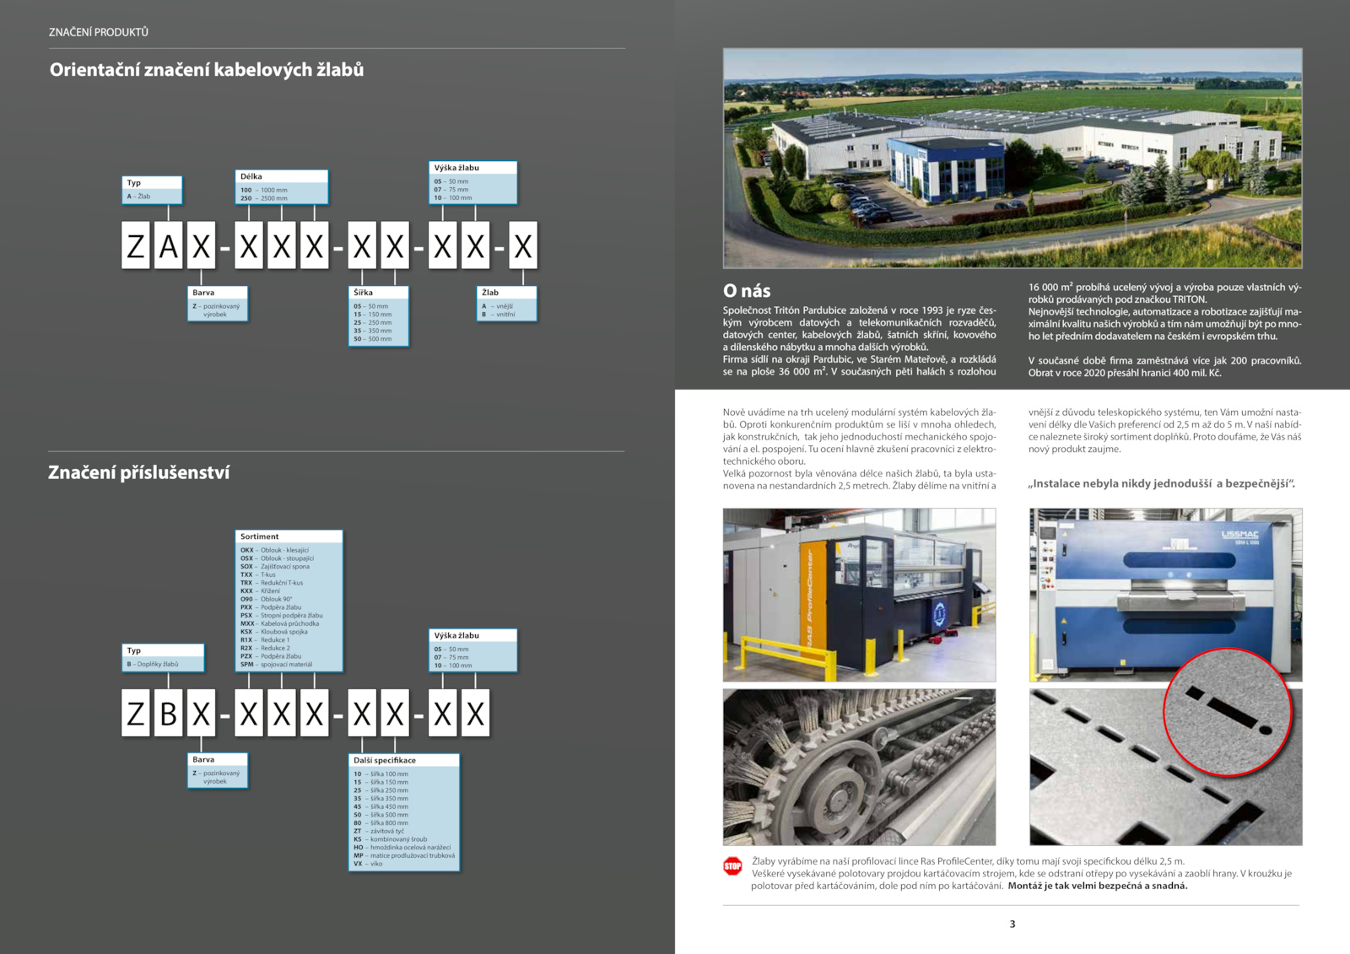This screenshot has height=954, width=1350.
Task: Click '25 – 250 mm' in Šířka box
Action: [372, 322]
